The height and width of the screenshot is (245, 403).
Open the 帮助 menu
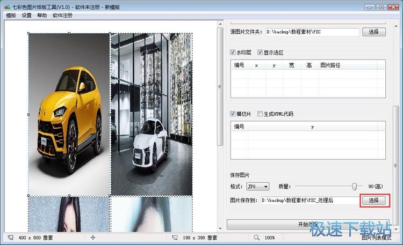point(42,16)
